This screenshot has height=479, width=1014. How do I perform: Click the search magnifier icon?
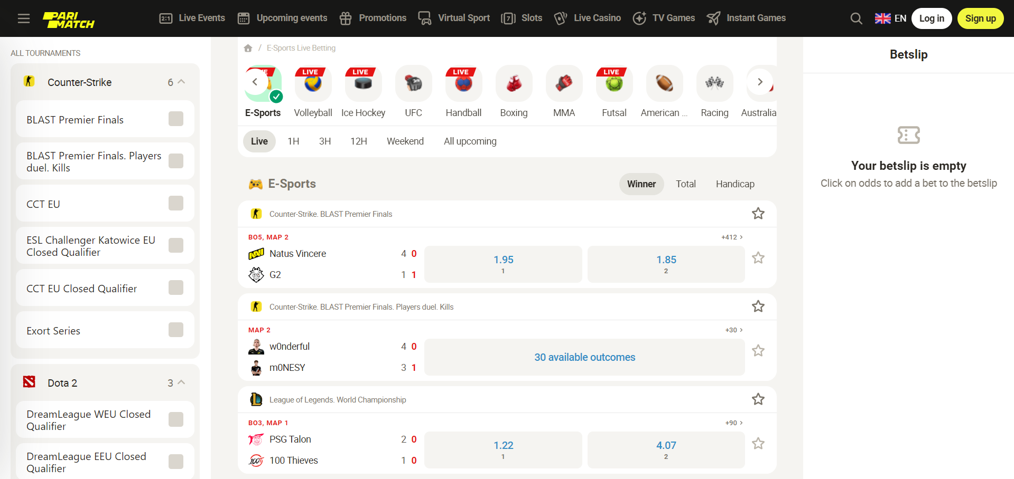tap(856, 18)
